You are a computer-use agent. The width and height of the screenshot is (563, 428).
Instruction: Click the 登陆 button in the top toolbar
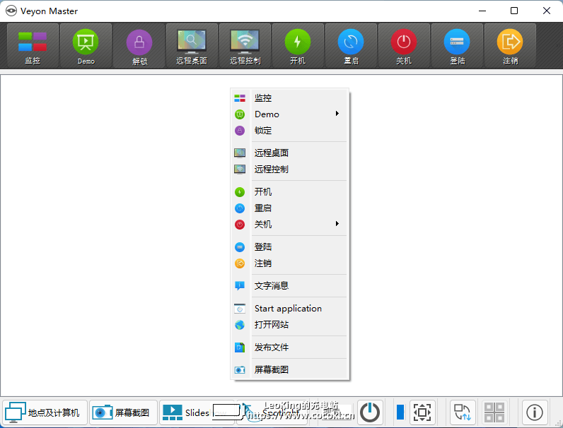point(457,46)
